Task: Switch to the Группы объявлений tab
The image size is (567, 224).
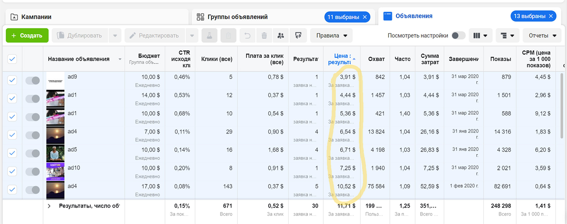Action: [237, 17]
